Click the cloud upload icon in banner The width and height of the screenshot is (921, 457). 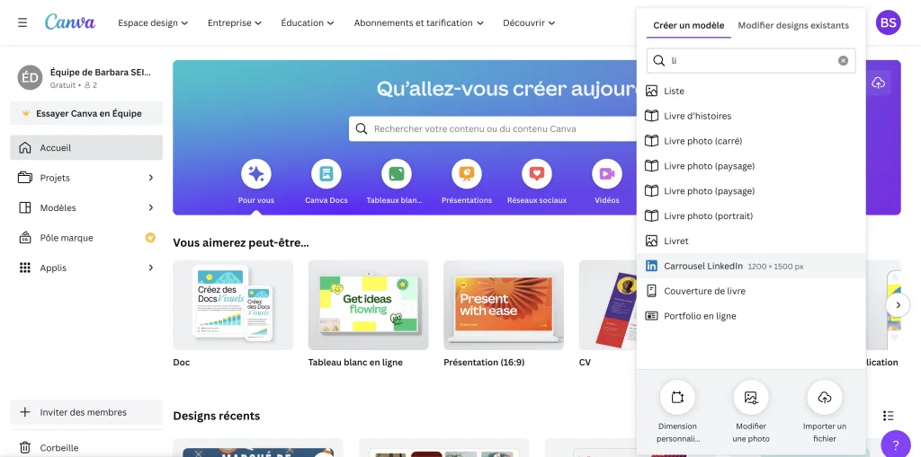point(878,83)
